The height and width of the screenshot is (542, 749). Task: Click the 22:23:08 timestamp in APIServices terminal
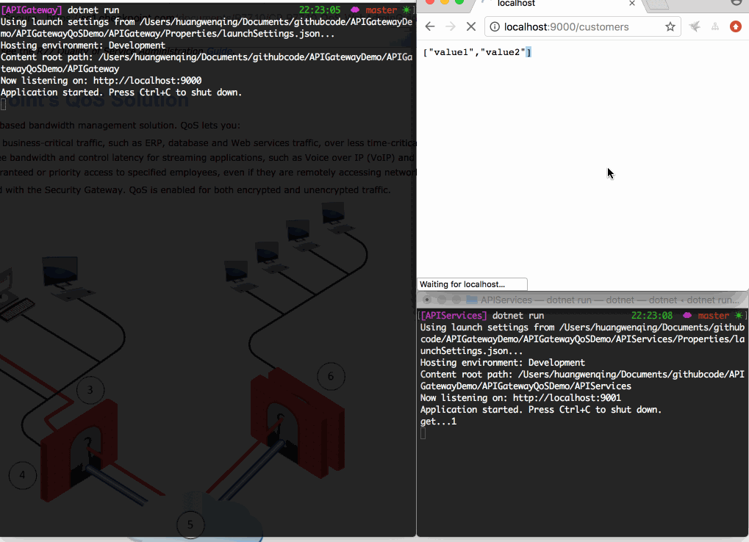coord(651,315)
